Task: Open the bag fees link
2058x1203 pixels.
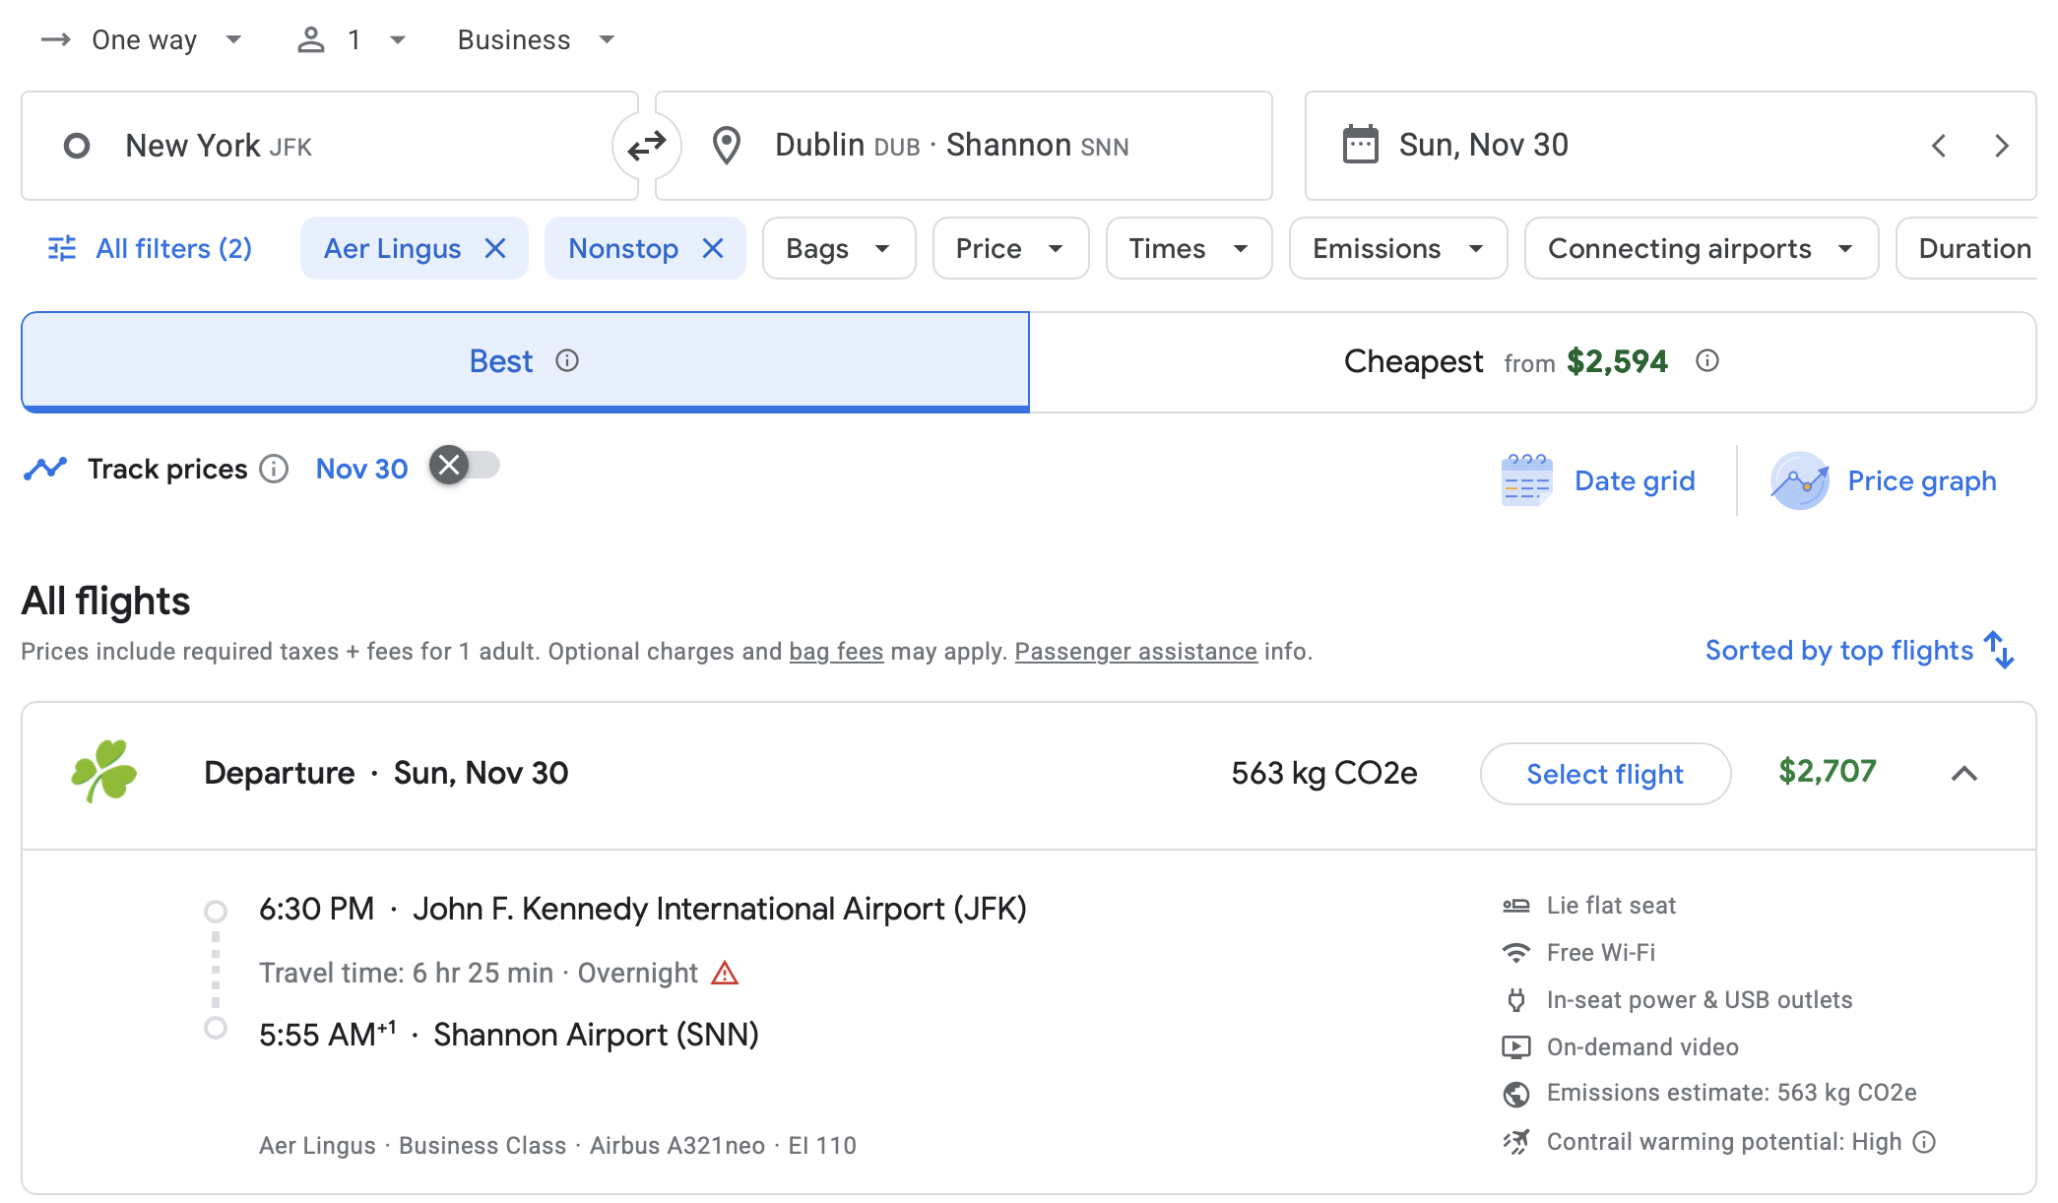Action: coord(836,652)
